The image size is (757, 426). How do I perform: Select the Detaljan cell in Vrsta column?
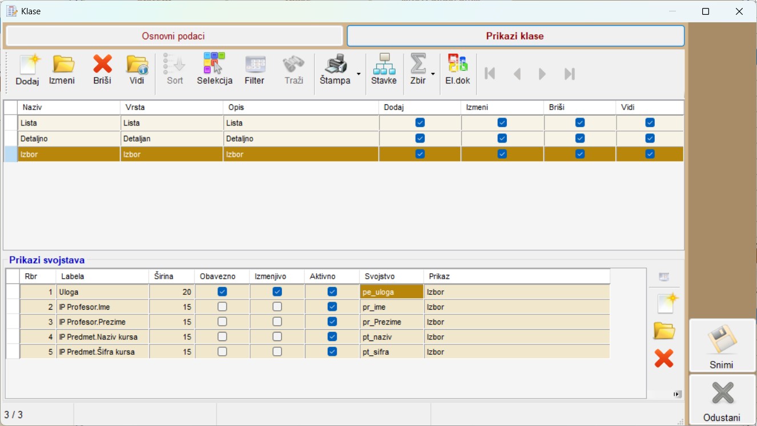pos(171,139)
